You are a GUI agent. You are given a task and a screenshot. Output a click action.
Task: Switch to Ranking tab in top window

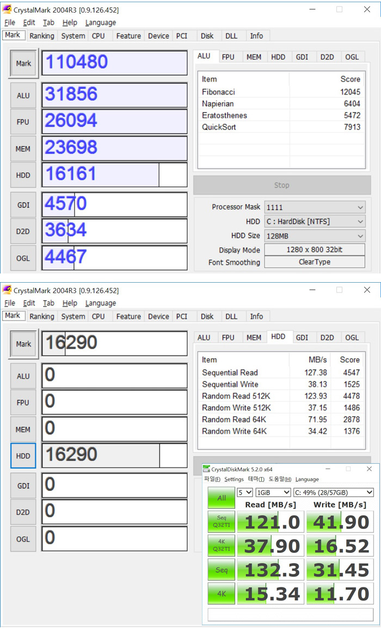point(42,36)
